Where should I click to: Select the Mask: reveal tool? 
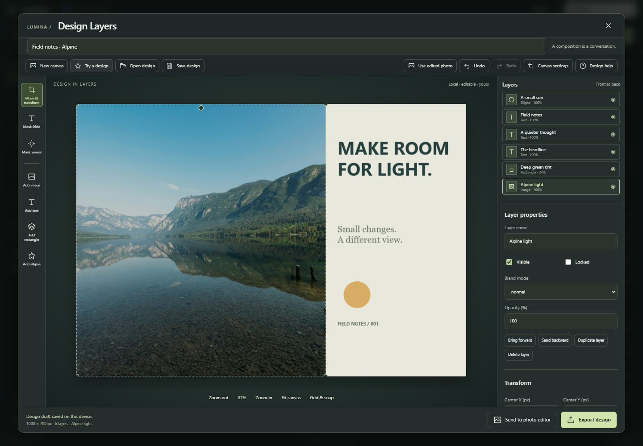[32, 147]
